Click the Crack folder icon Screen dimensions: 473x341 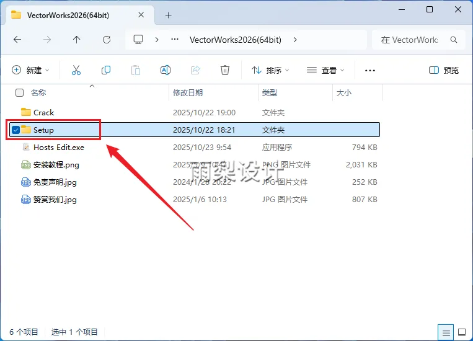(26, 112)
